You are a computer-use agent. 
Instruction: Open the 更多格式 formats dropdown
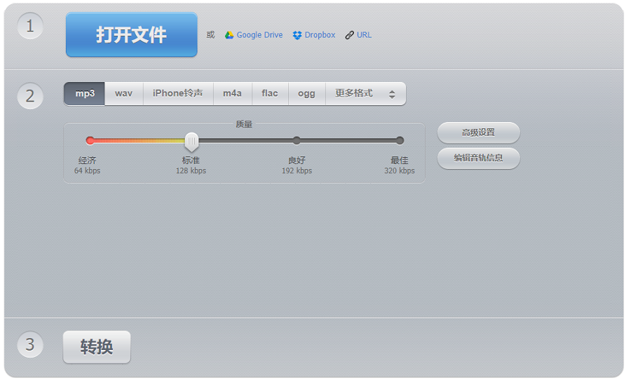tap(365, 93)
